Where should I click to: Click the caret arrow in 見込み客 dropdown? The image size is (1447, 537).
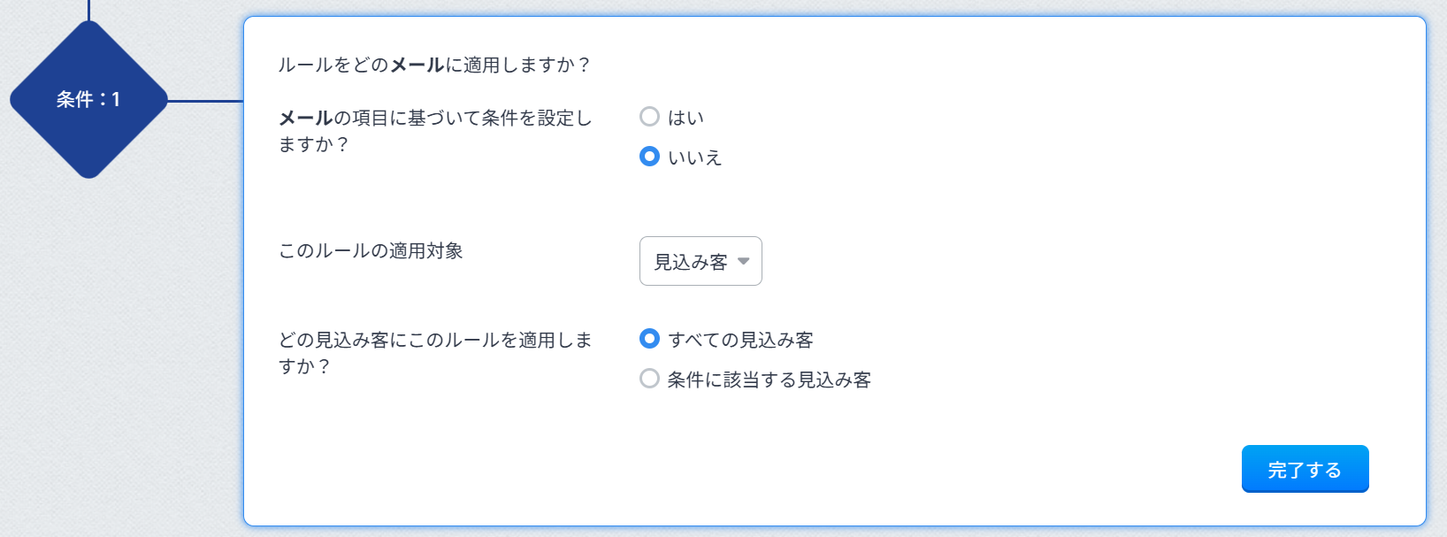743,261
